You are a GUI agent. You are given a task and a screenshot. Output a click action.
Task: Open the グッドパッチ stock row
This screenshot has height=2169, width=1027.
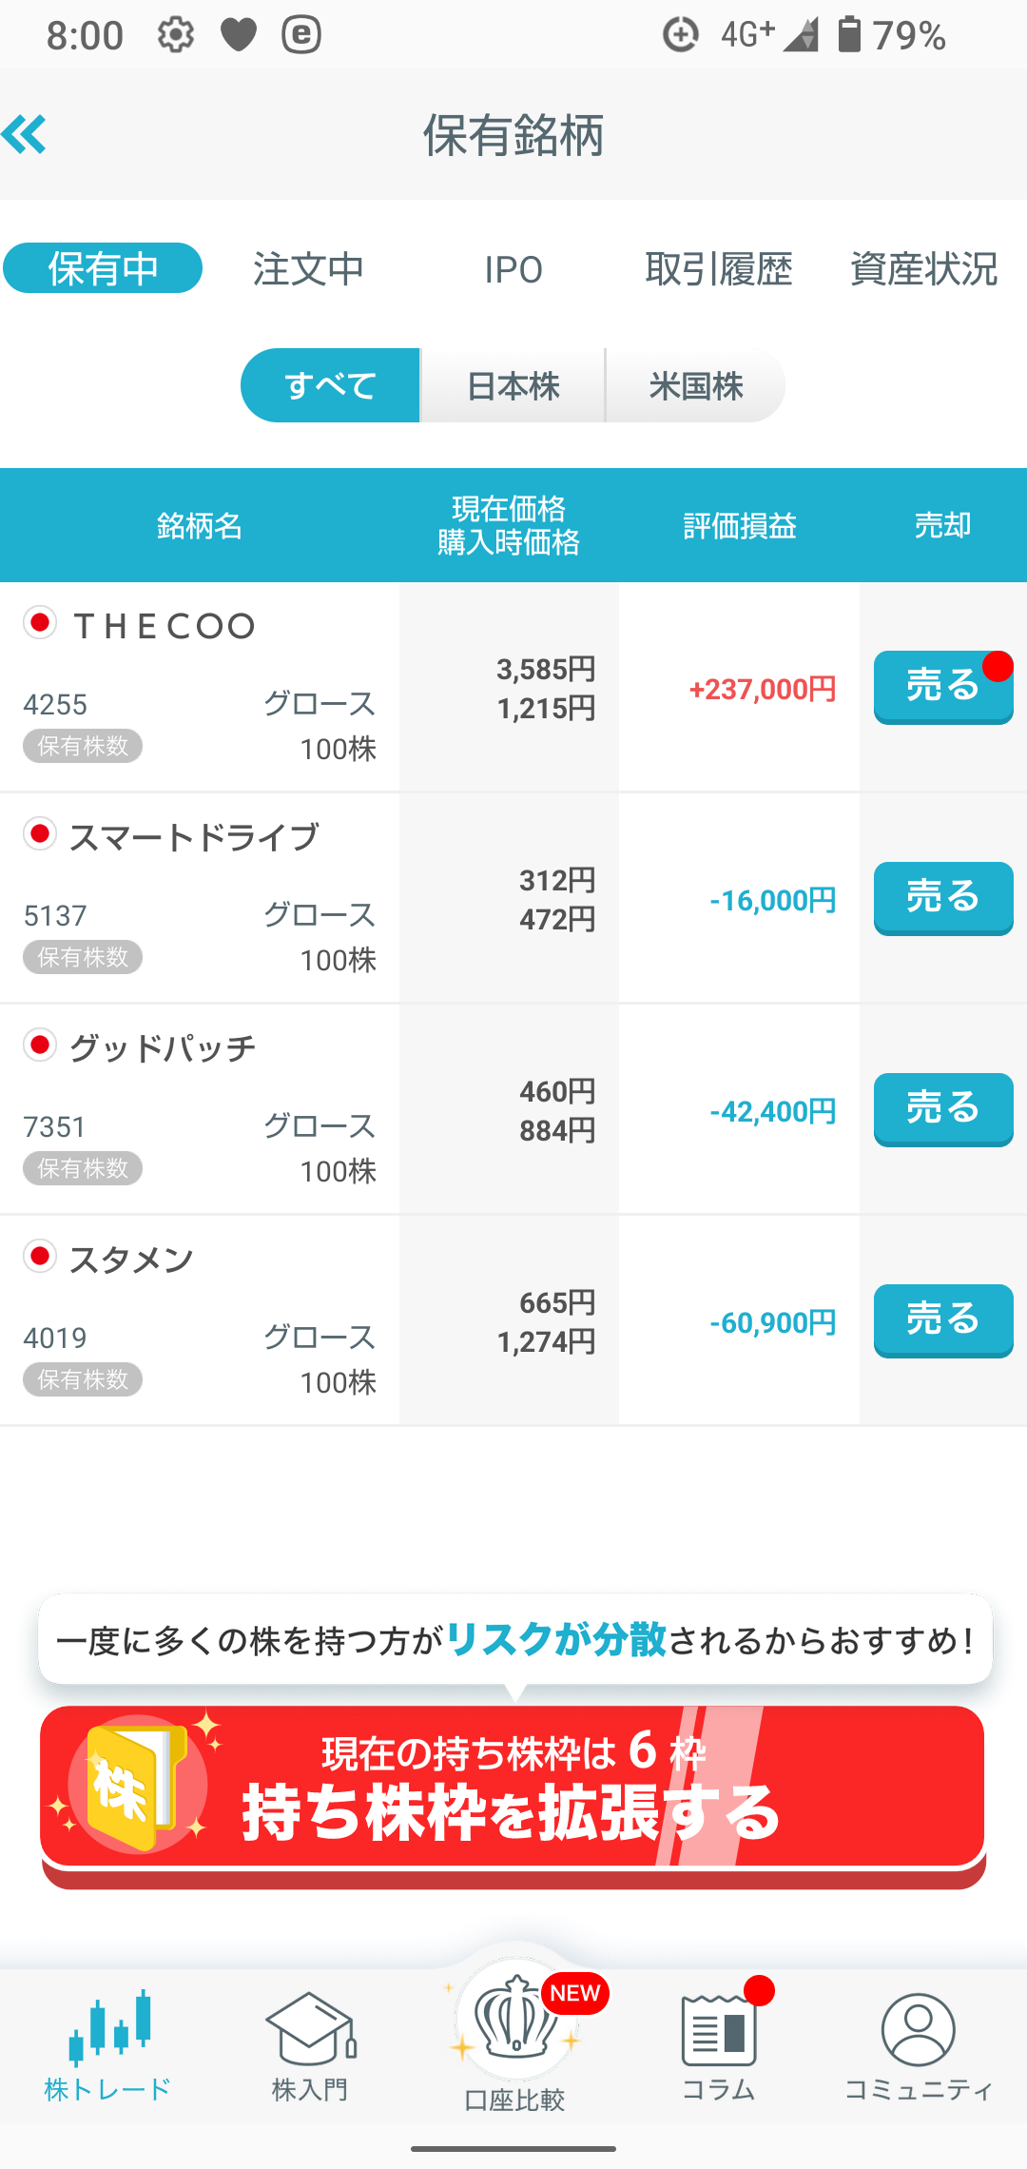(513, 1109)
